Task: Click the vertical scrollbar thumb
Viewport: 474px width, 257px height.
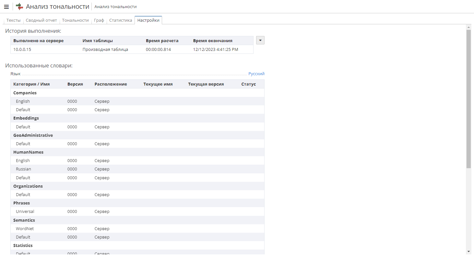Action: [468, 99]
